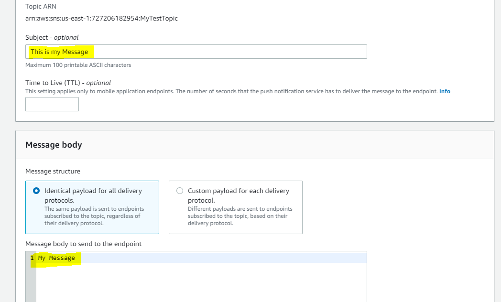This screenshot has height=302, width=501.
Task: Click line number 1 in editor gutter
Action: click(x=32, y=258)
